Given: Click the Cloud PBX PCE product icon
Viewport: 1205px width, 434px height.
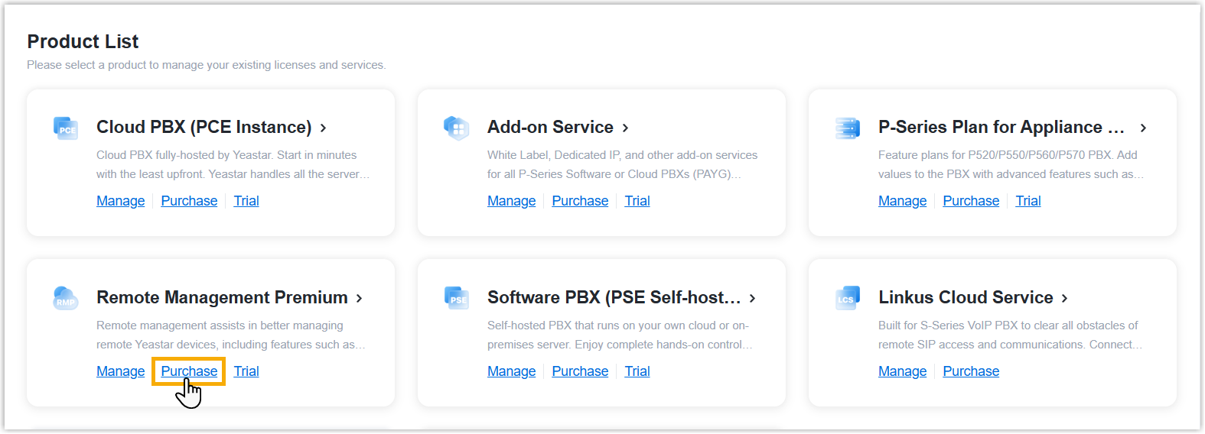Looking at the screenshot, I should [66, 128].
